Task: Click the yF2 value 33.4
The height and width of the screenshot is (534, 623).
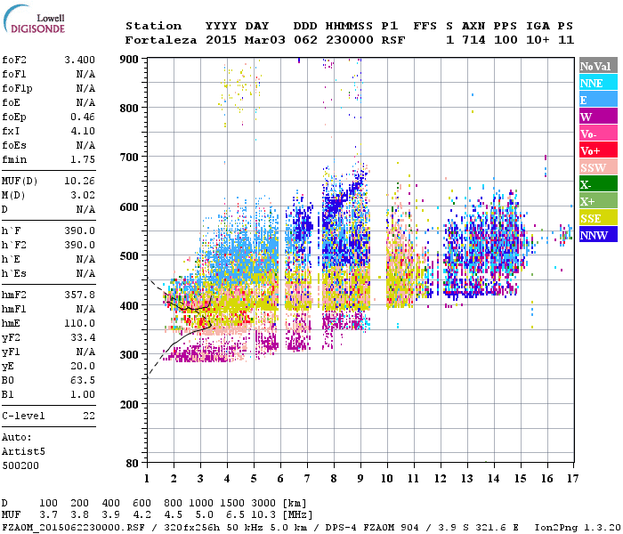Action: (x=83, y=337)
